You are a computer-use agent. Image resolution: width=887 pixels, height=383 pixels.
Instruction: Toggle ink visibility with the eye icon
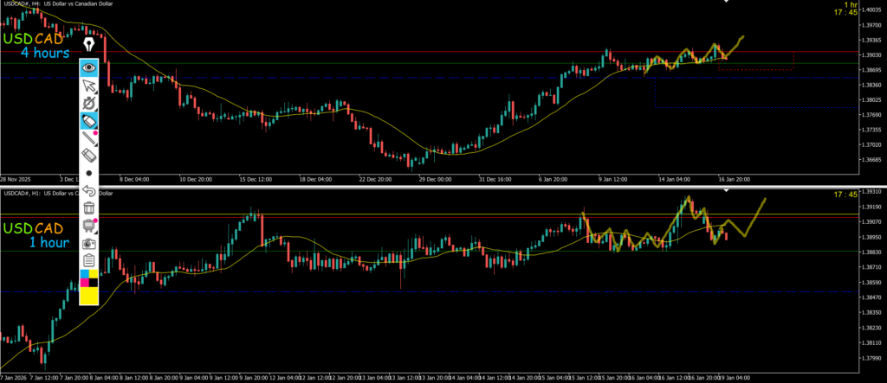88,67
